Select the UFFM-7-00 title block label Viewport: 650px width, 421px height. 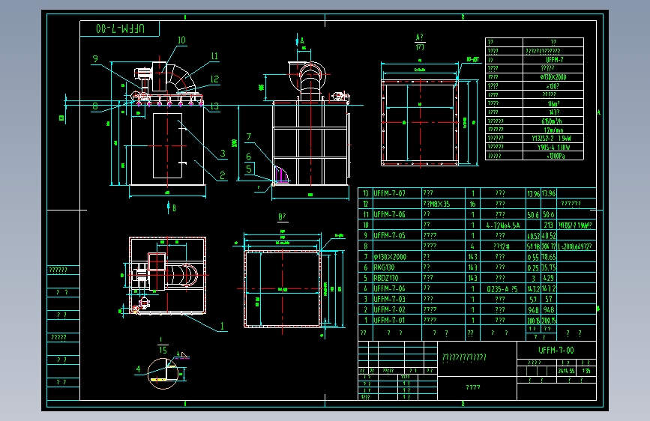click(556, 351)
